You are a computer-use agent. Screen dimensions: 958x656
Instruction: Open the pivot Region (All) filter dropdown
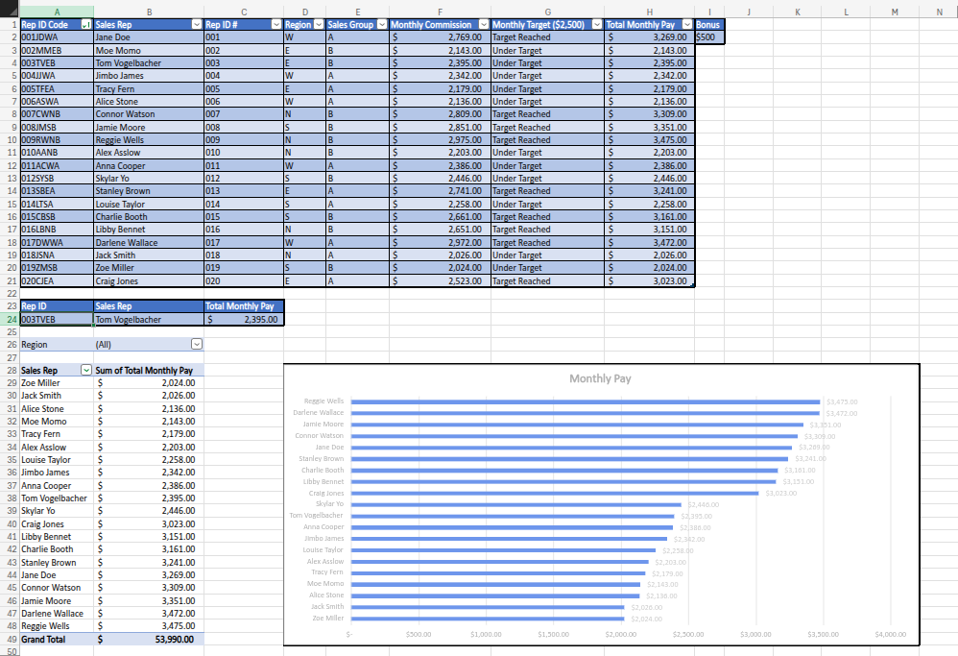coord(197,344)
